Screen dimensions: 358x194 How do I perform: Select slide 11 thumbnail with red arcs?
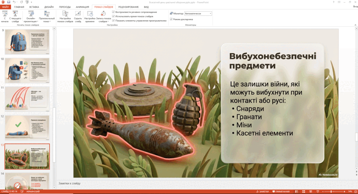27,99
